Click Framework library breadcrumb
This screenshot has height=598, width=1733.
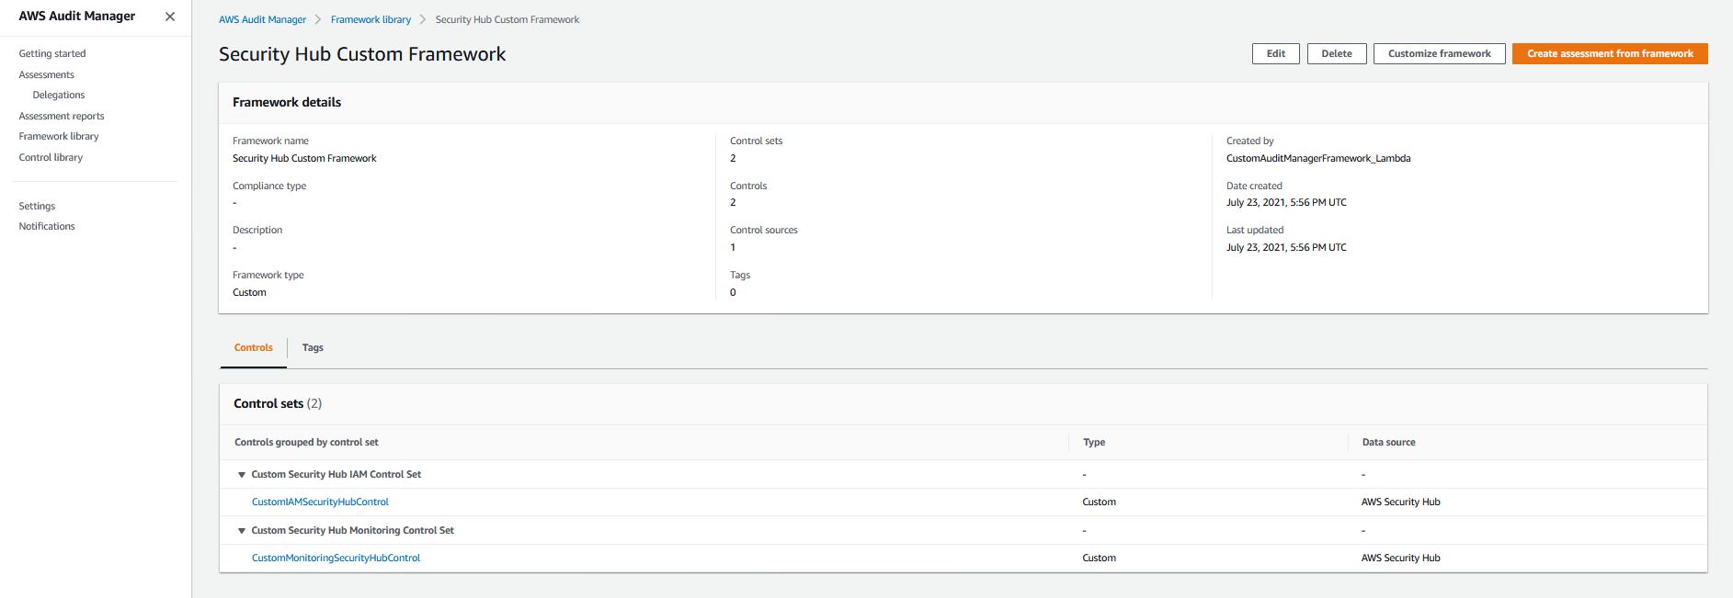click(371, 19)
